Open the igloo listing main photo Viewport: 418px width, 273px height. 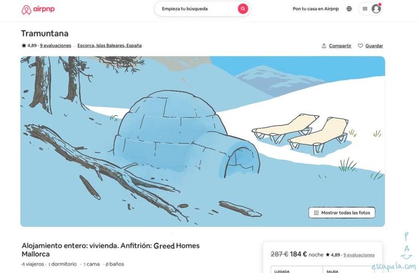tap(202, 141)
